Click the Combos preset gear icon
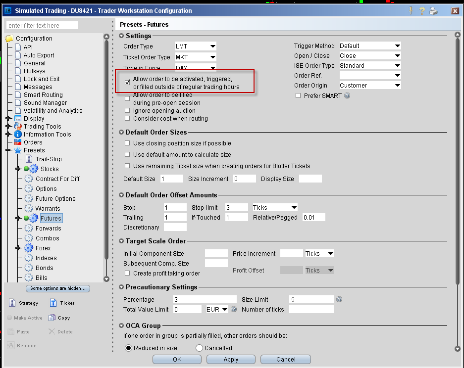464x368 pixels. tap(29, 238)
